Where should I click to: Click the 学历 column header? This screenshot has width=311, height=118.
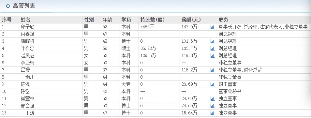126,20
